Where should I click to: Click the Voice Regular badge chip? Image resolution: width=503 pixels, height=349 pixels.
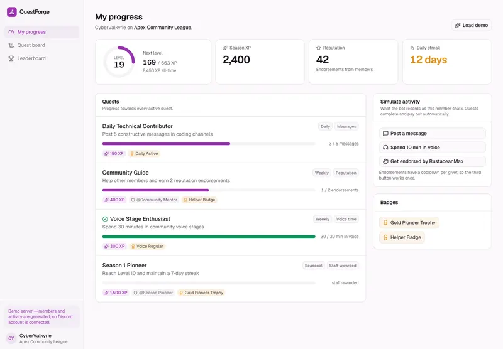coord(147,246)
